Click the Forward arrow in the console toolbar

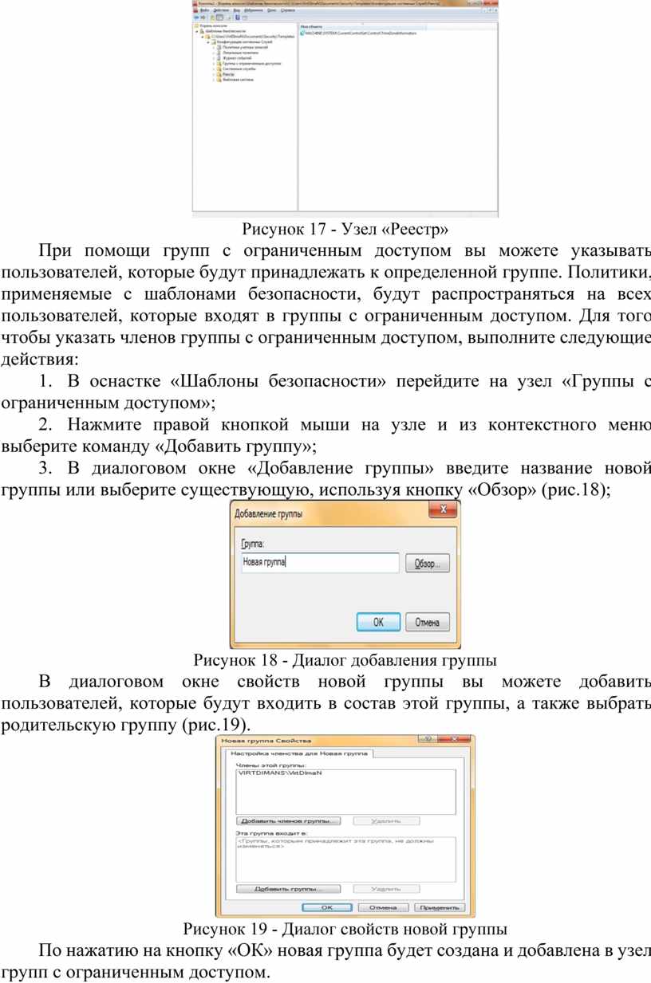[202, 16]
